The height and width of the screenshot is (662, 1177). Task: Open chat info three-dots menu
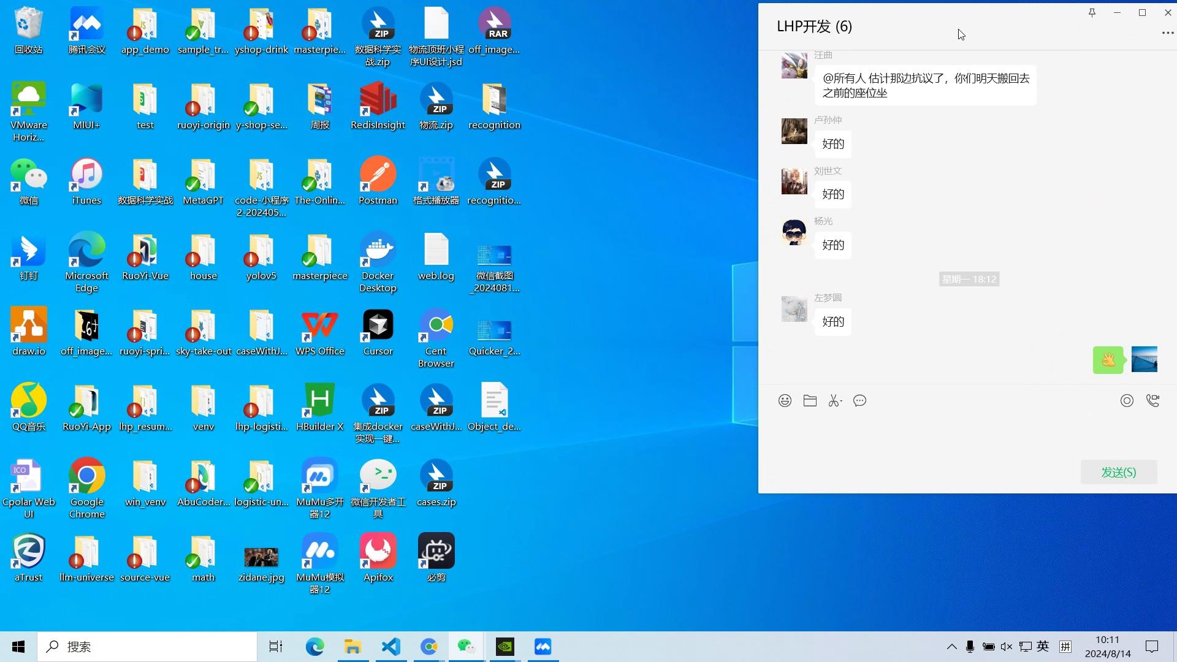(x=1167, y=33)
